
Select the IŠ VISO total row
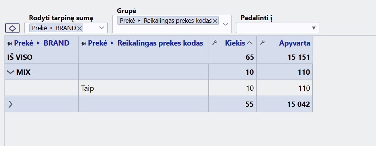pos(158,57)
